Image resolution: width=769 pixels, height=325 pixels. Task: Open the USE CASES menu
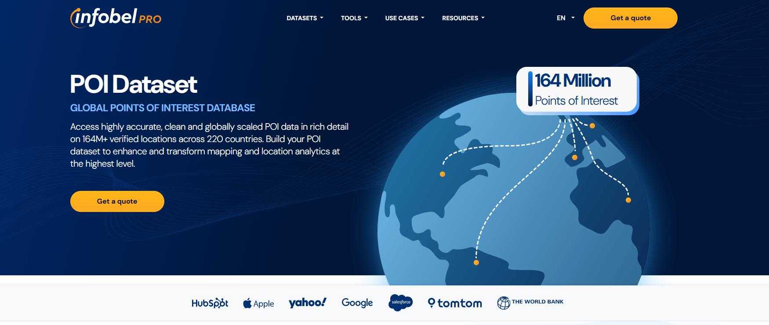(405, 18)
